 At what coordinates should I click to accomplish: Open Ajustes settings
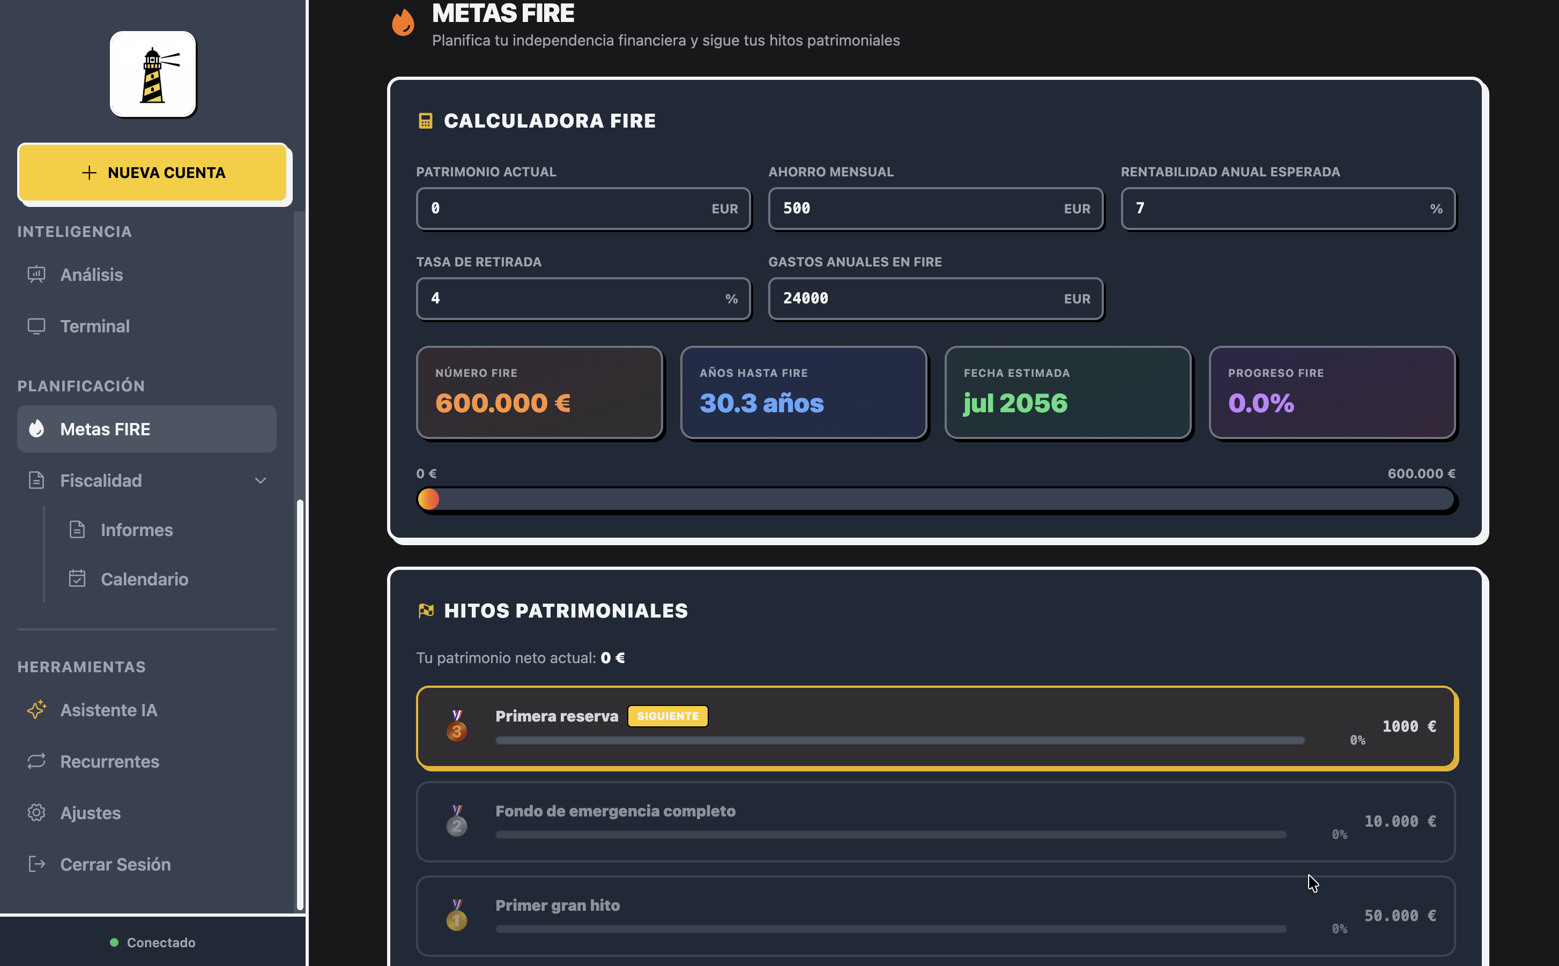pos(147,813)
